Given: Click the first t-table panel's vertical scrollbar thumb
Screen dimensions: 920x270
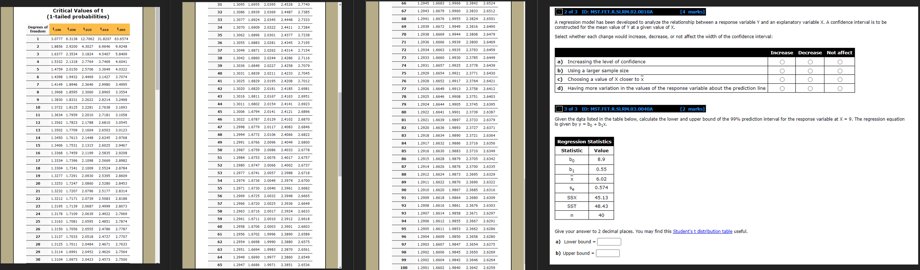Looking at the screenshot, I should pyautogui.click(x=157, y=48).
